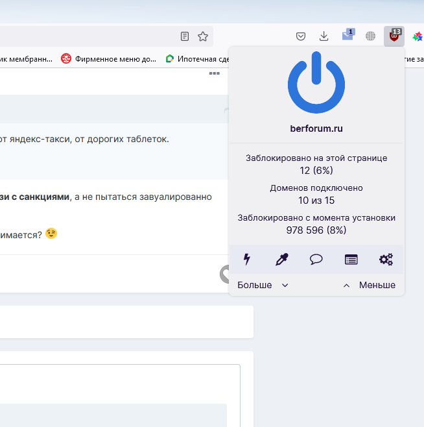Image resolution: width=424 pixels, height=427 pixels.
Task: Click the report issue chat bubble icon
Action: coord(316,260)
